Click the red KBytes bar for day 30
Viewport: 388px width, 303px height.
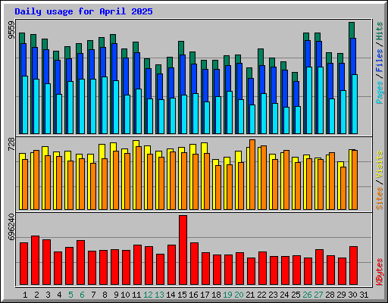[x=354, y=266]
